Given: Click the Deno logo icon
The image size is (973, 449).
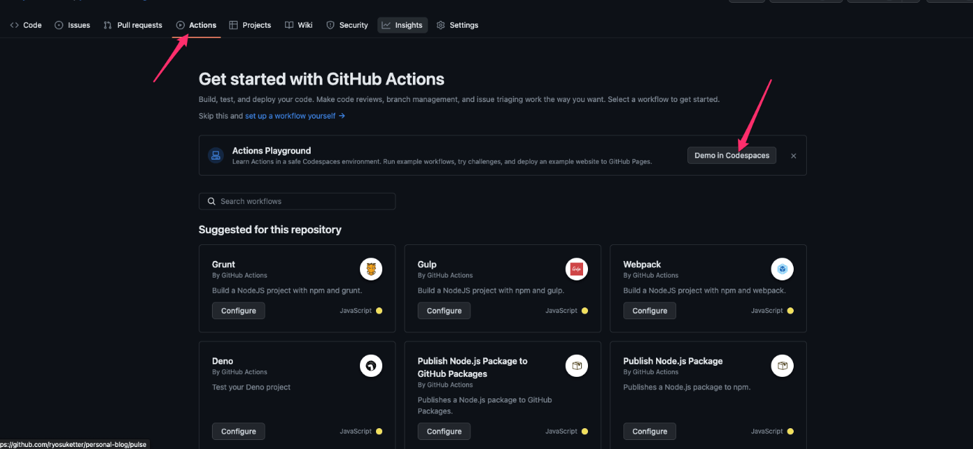Looking at the screenshot, I should [x=371, y=366].
